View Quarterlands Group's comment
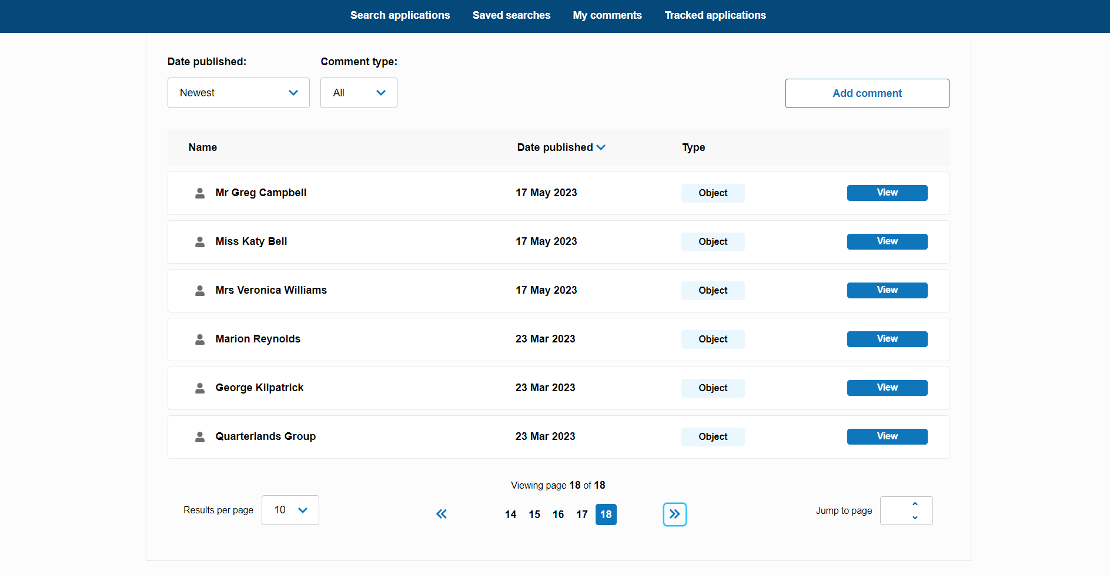The image size is (1110, 575). [x=887, y=436]
